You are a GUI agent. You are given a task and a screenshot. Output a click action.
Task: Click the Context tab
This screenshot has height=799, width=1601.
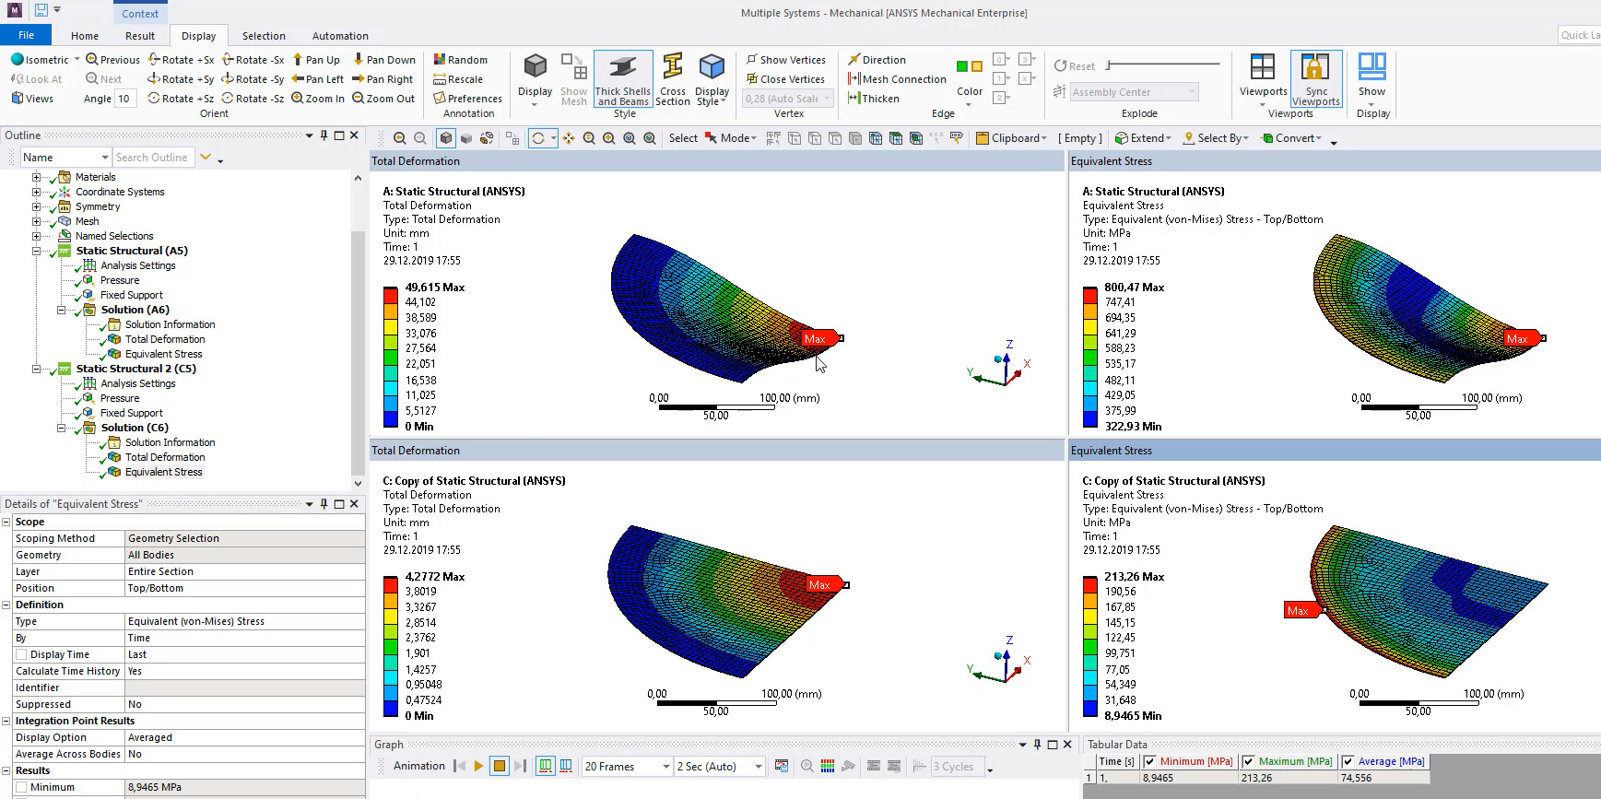139,13
